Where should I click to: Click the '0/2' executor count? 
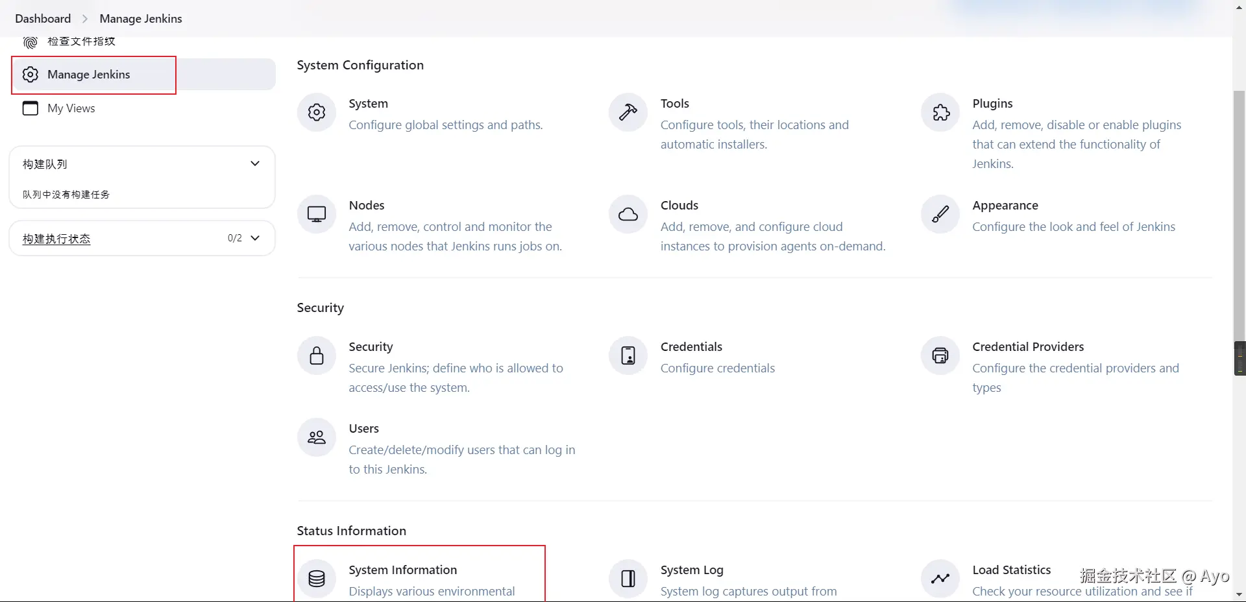(x=234, y=238)
